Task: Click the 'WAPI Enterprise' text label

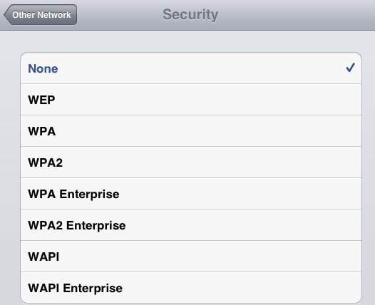Action: click(x=75, y=289)
